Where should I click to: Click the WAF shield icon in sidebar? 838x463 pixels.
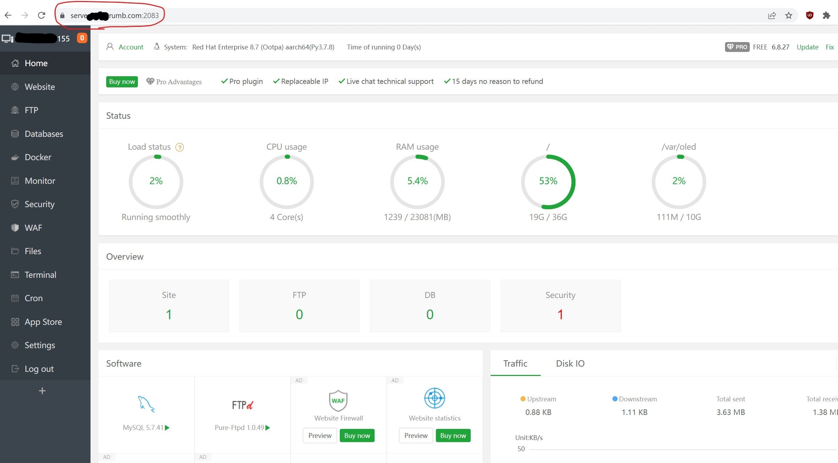[x=15, y=228]
